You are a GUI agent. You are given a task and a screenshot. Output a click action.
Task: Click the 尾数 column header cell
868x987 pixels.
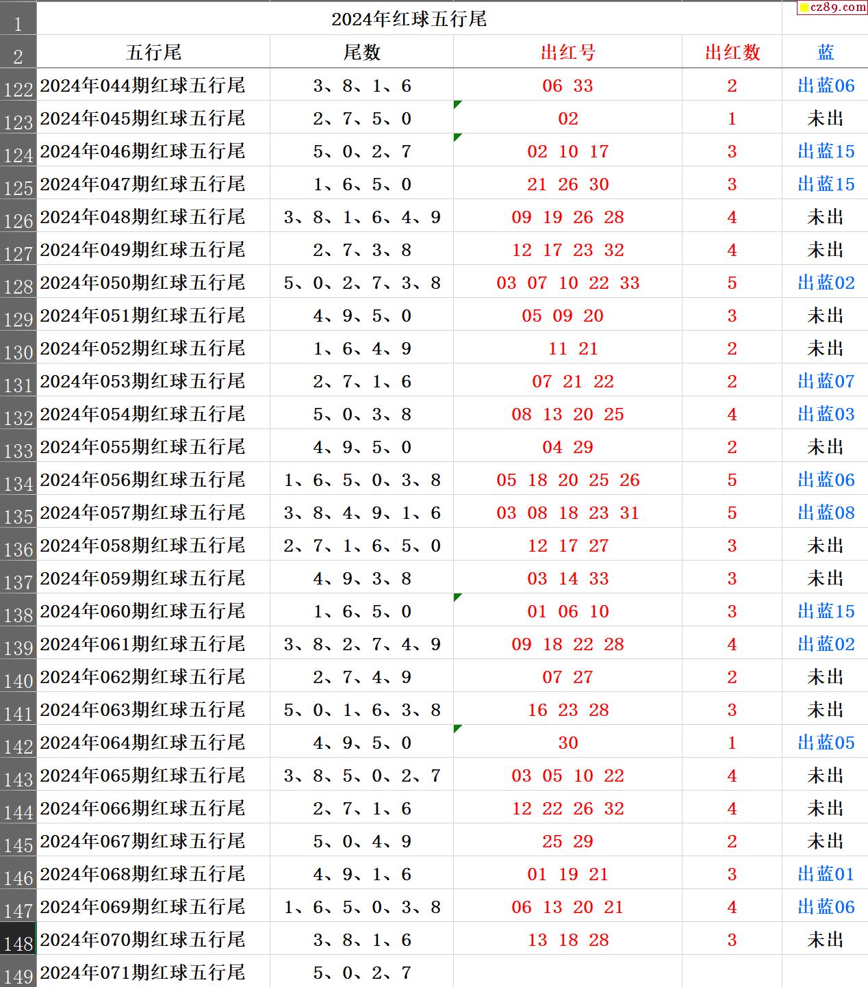point(361,52)
